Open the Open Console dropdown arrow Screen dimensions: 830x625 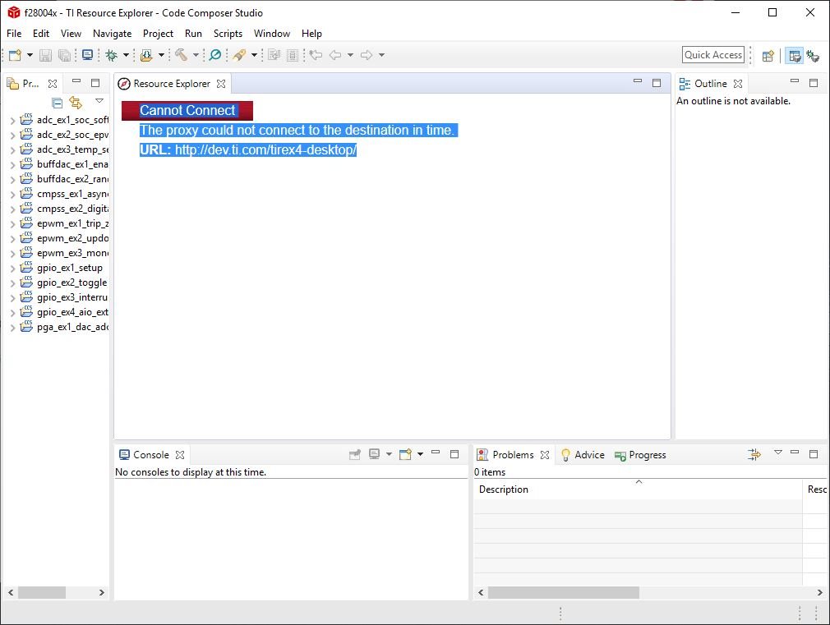(420, 454)
